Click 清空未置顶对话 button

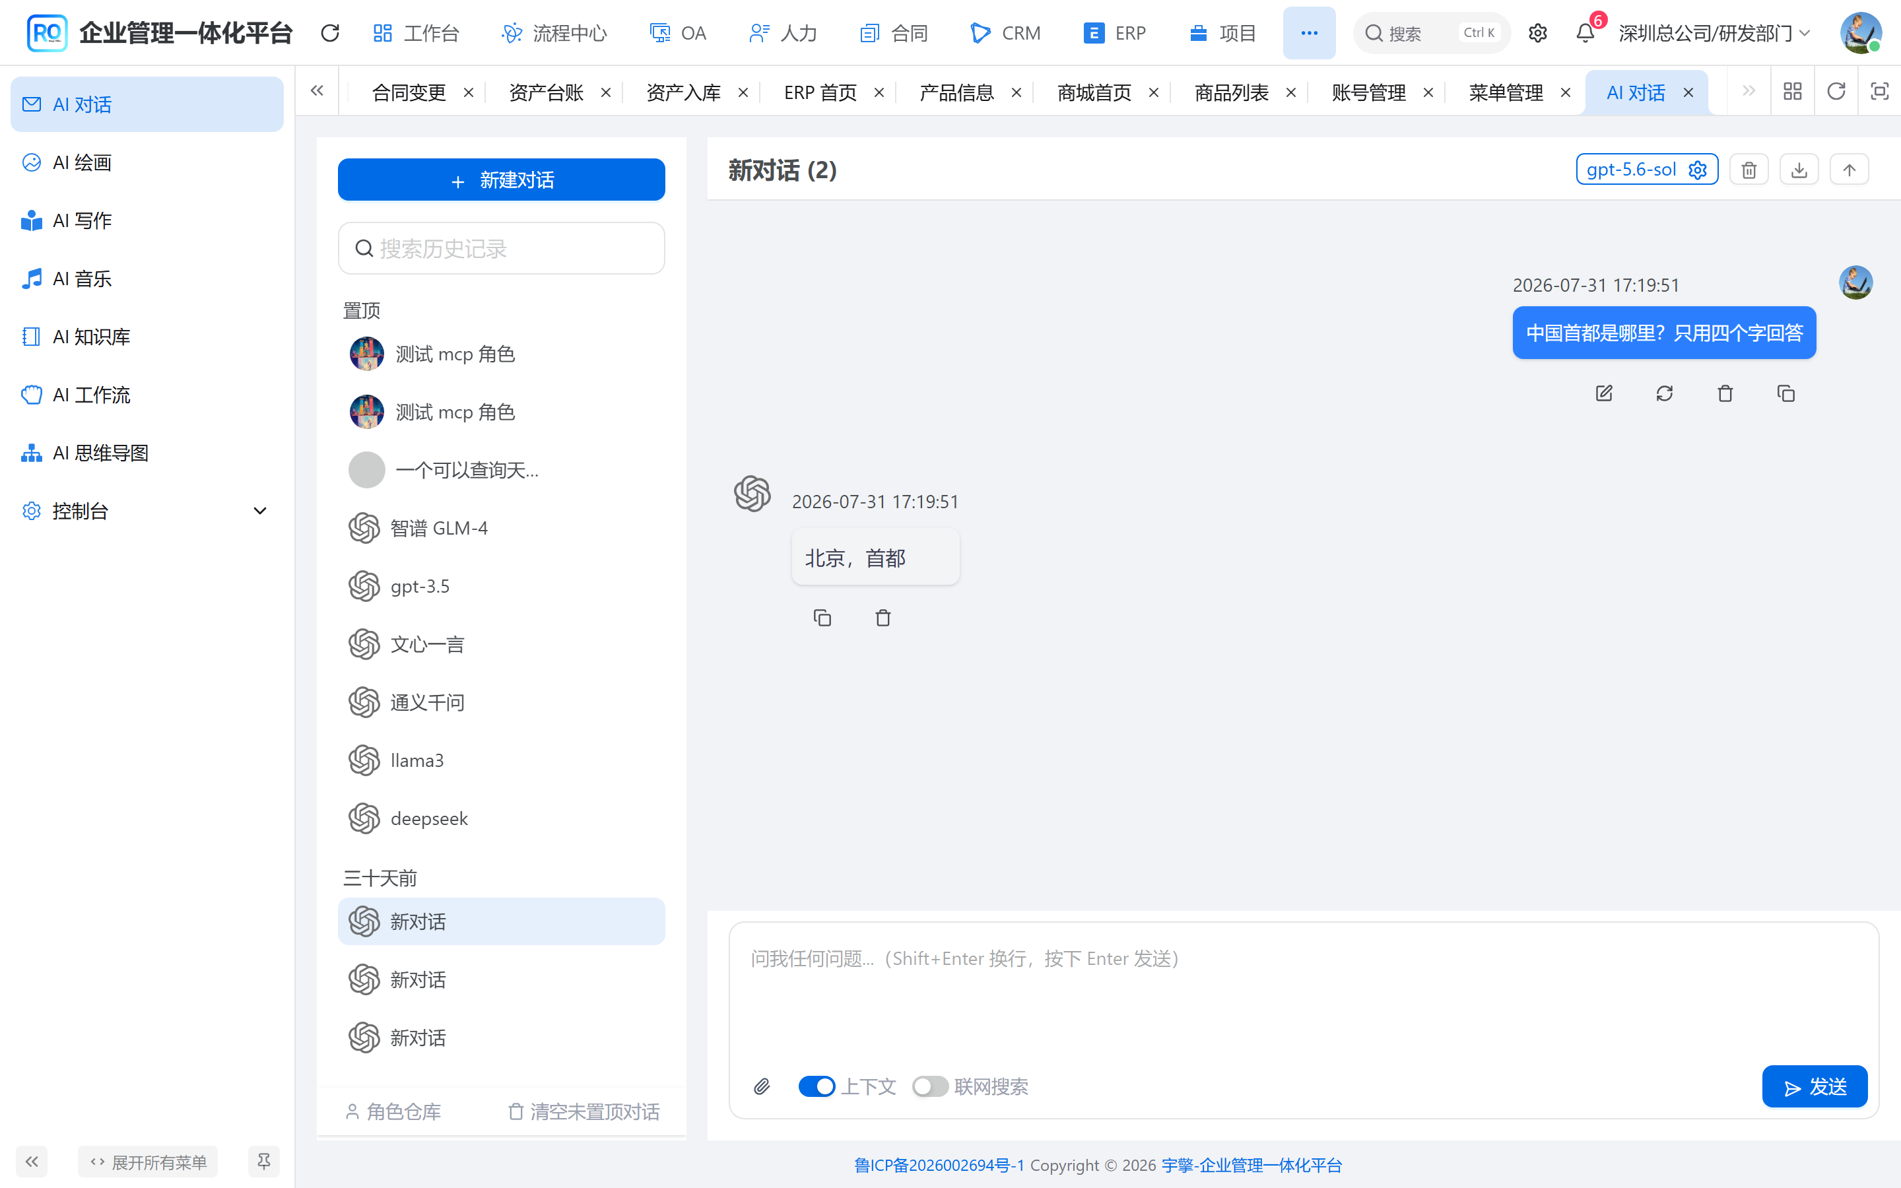pyautogui.click(x=584, y=1112)
